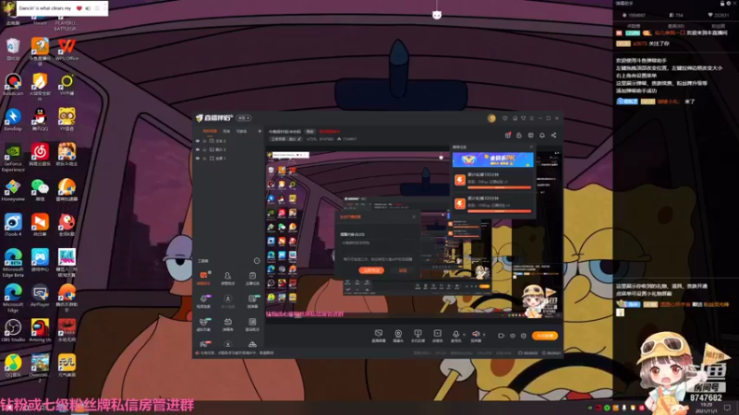This screenshot has width=739, height=415.
Task: Toggle the speaker mute in music mini player
Action: pyautogui.click(x=88, y=8)
